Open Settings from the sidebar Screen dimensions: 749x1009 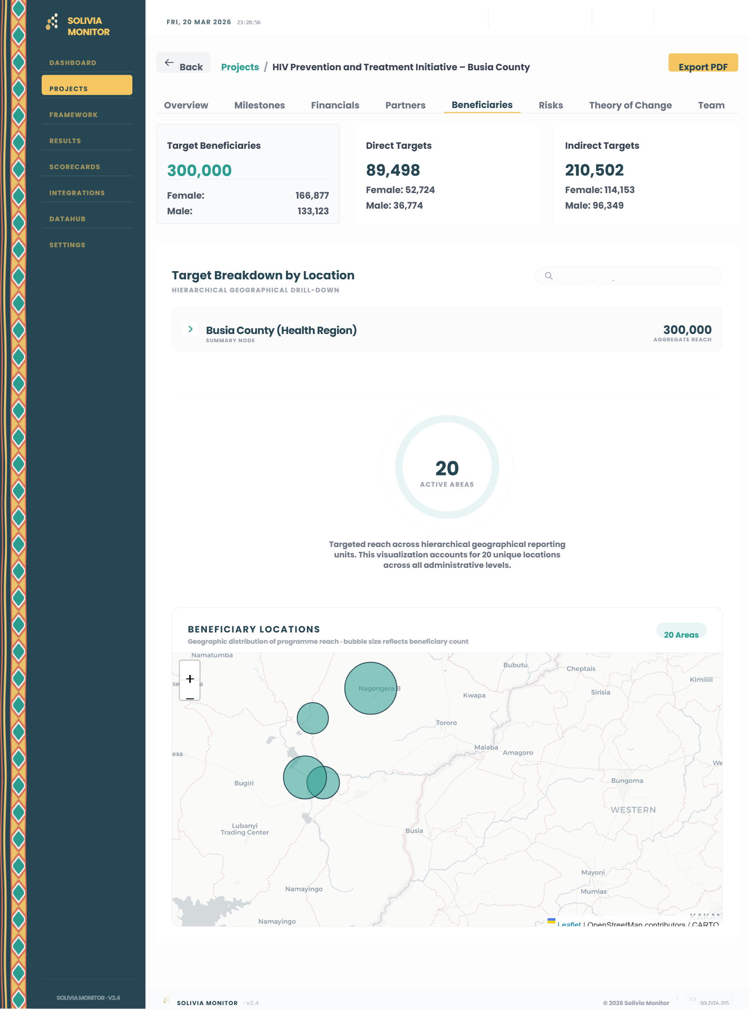(67, 245)
